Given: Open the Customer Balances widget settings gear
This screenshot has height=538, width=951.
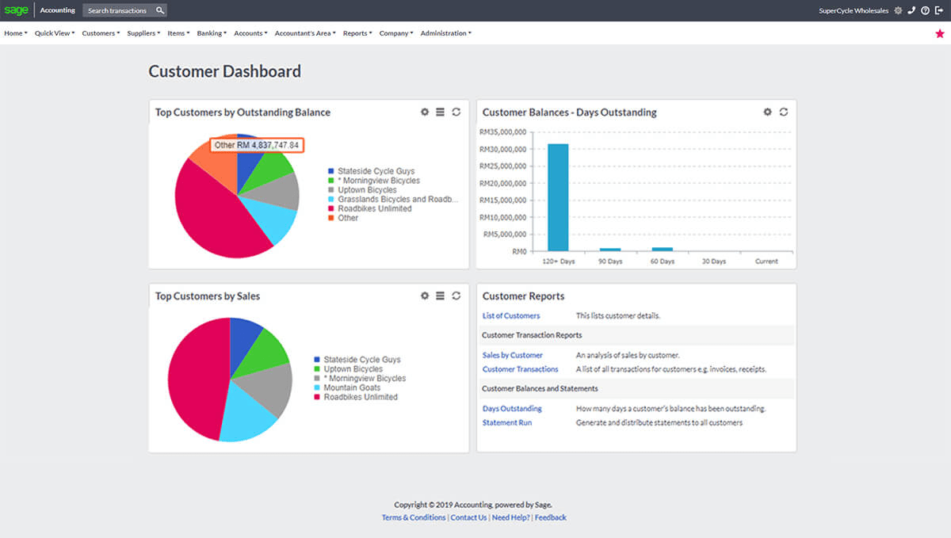Looking at the screenshot, I should pos(767,112).
